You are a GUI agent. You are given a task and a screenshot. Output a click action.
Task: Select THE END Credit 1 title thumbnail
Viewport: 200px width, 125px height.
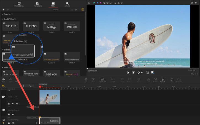(11, 26)
